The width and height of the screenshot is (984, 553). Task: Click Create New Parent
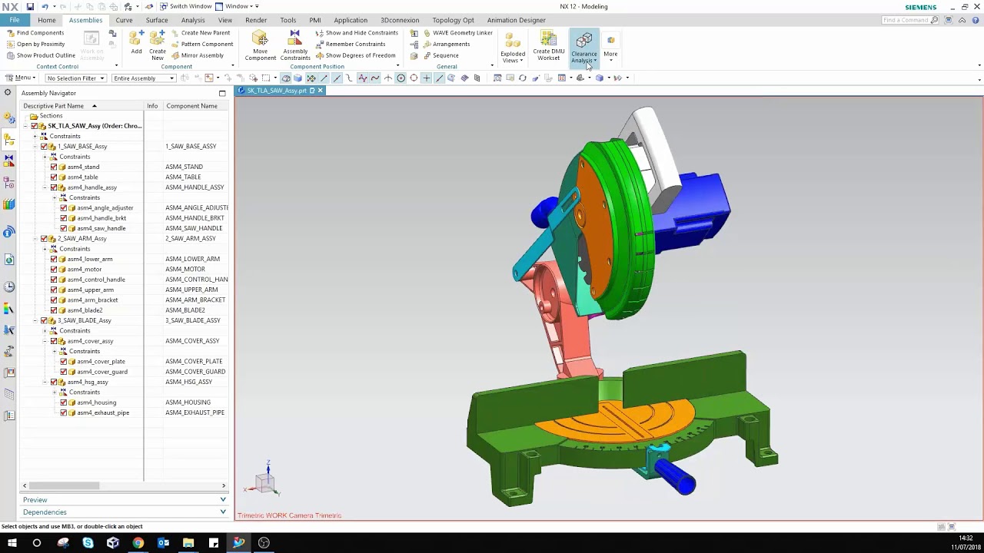coord(200,33)
